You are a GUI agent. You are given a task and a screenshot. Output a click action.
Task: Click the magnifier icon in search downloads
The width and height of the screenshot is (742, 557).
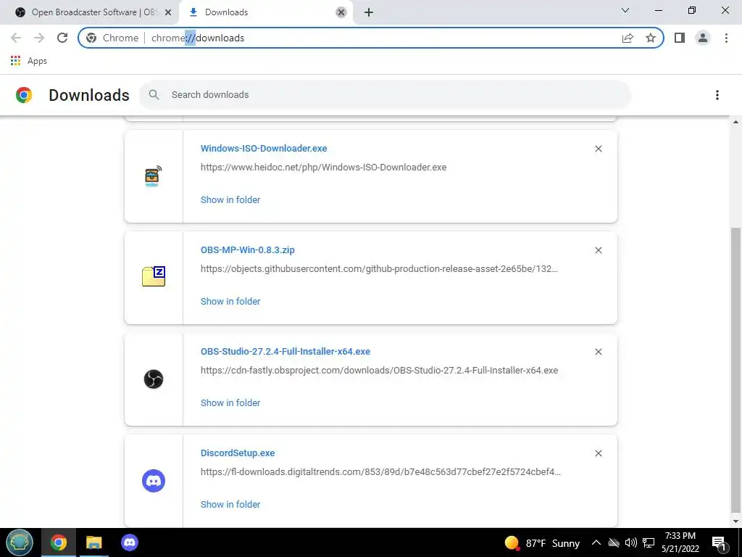(x=154, y=95)
